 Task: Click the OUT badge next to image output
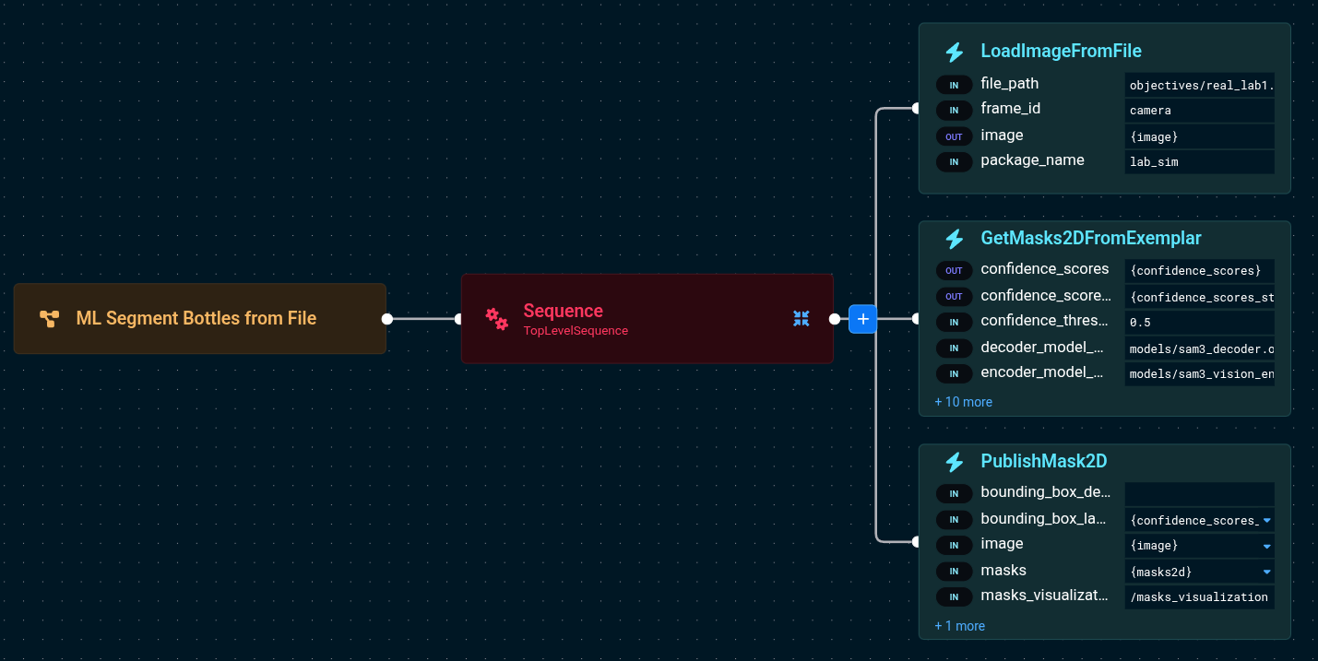(954, 136)
